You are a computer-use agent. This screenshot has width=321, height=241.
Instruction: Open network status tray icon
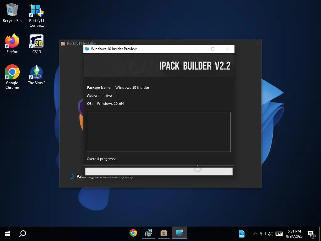[x=263, y=234]
